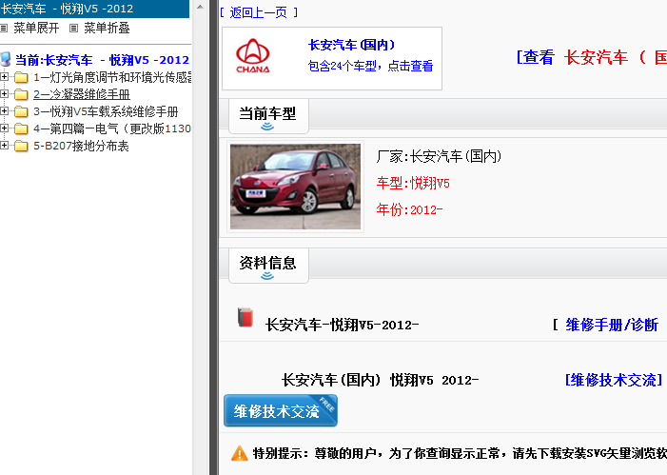Image resolution: width=667 pixels, height=475 pixels.
Task: Open the 资料信息 tab
Action: (x=268, y=266)
